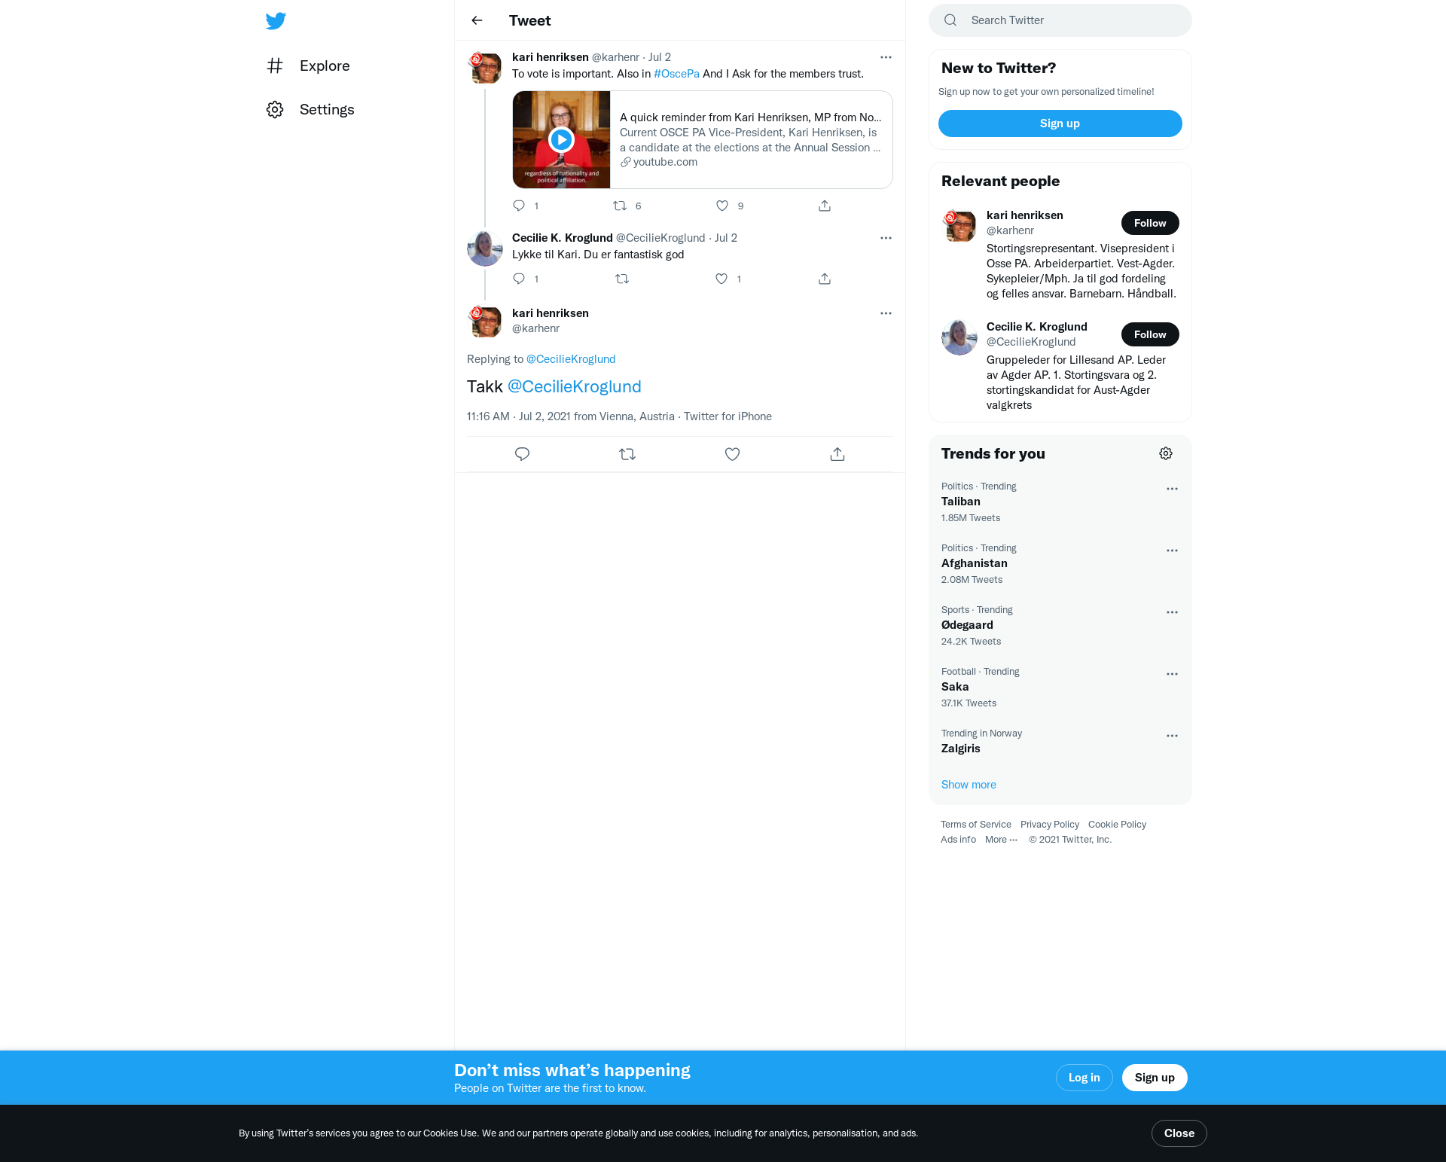Go back using the arrow icon
Screen dimensions: 1446x1162
coord(477,20)
